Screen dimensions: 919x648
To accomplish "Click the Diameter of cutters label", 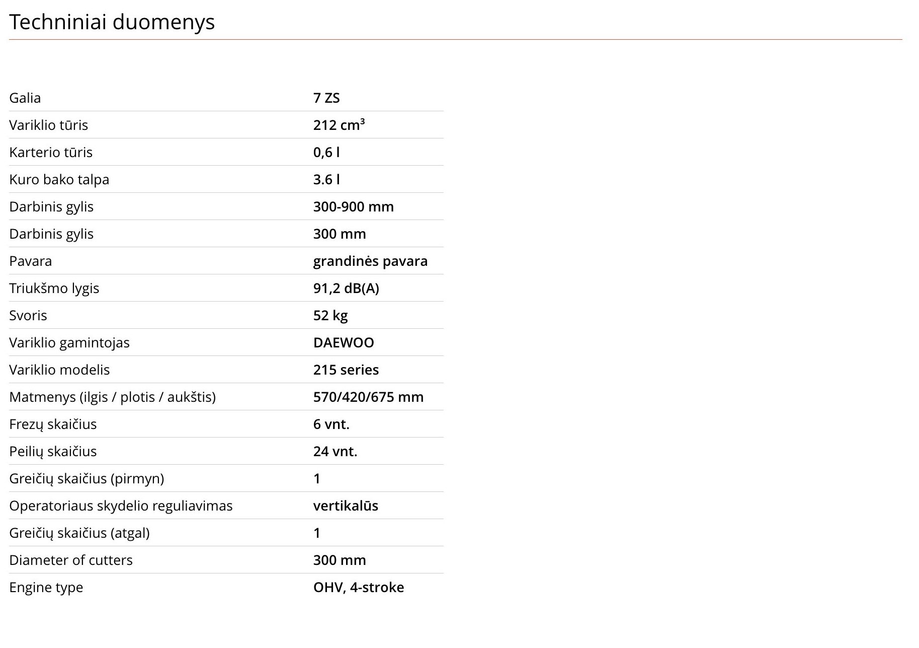I will 71,560.
